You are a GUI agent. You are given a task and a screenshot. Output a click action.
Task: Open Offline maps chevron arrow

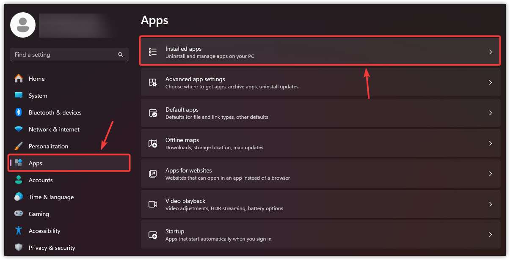[x=491, y=143]
